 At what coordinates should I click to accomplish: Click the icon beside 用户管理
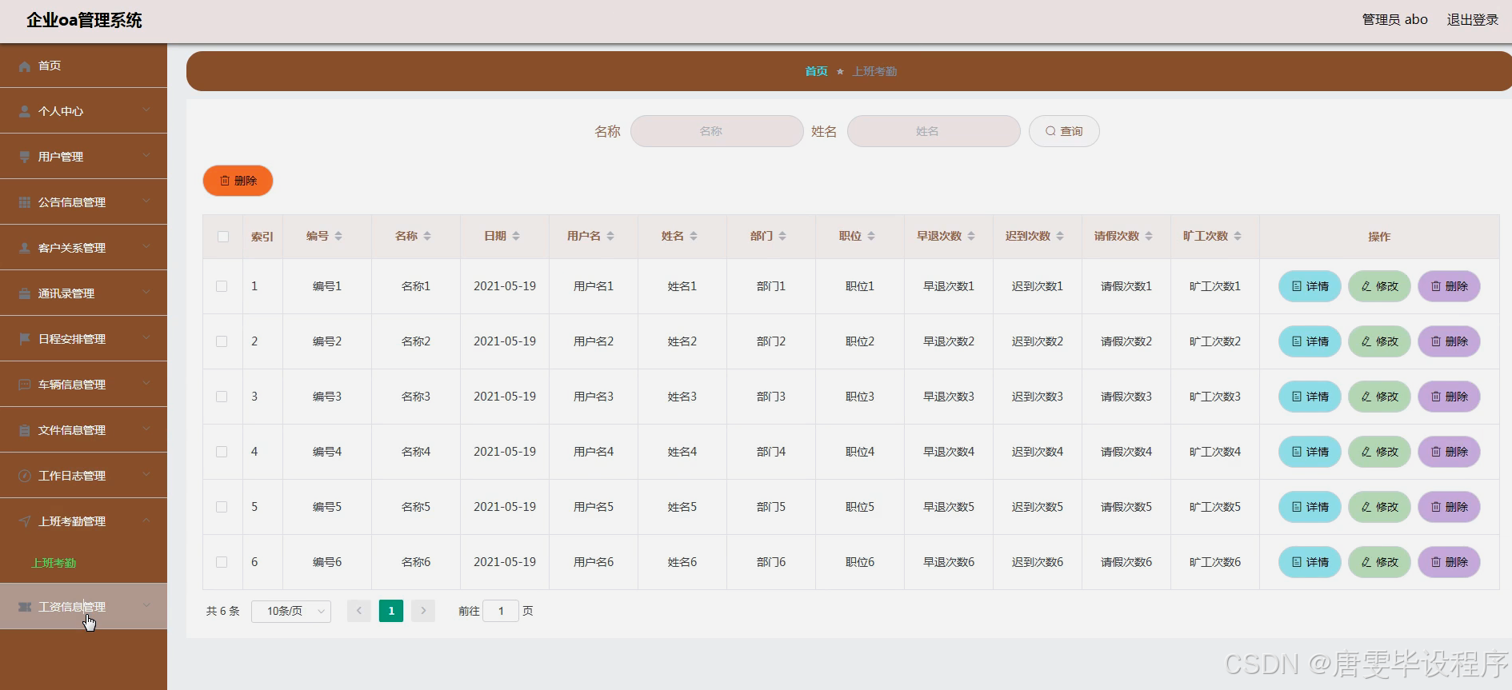point(25,158)
